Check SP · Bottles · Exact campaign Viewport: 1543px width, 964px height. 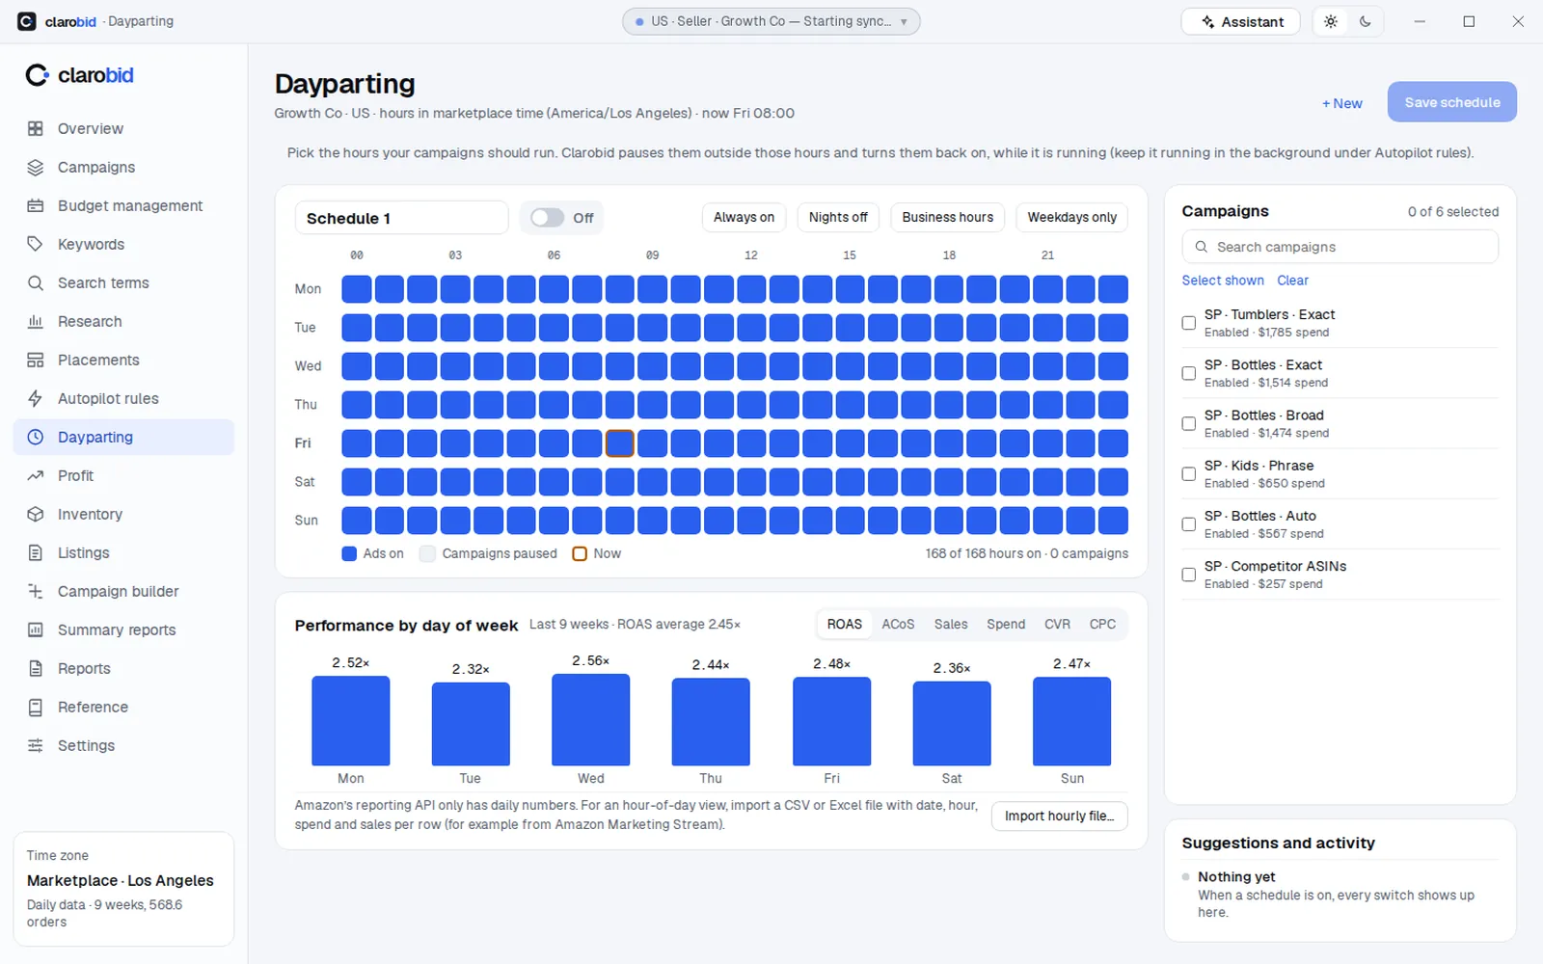click(x=1189, y=373)
